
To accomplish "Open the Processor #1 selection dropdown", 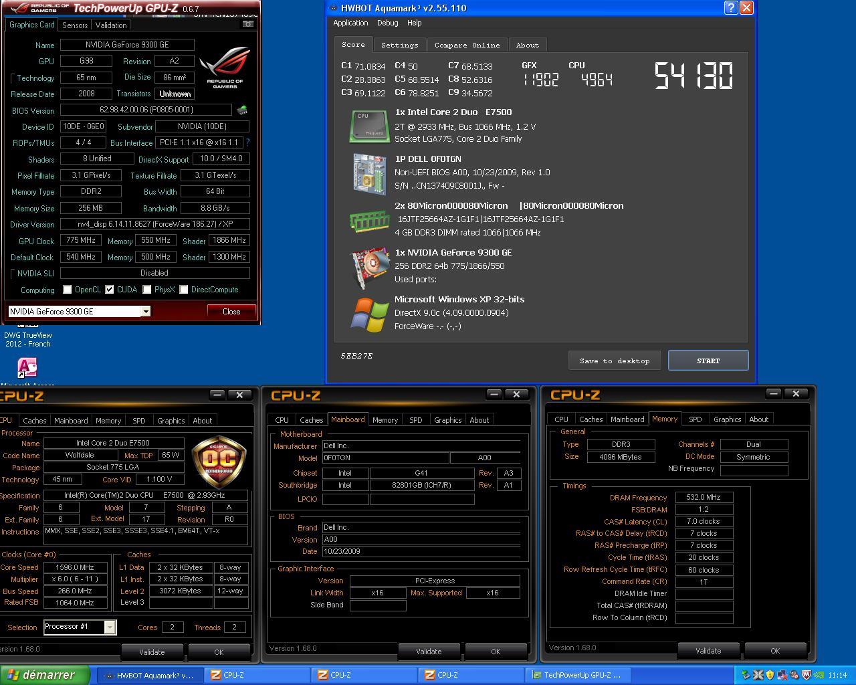I will coord(110,627).
